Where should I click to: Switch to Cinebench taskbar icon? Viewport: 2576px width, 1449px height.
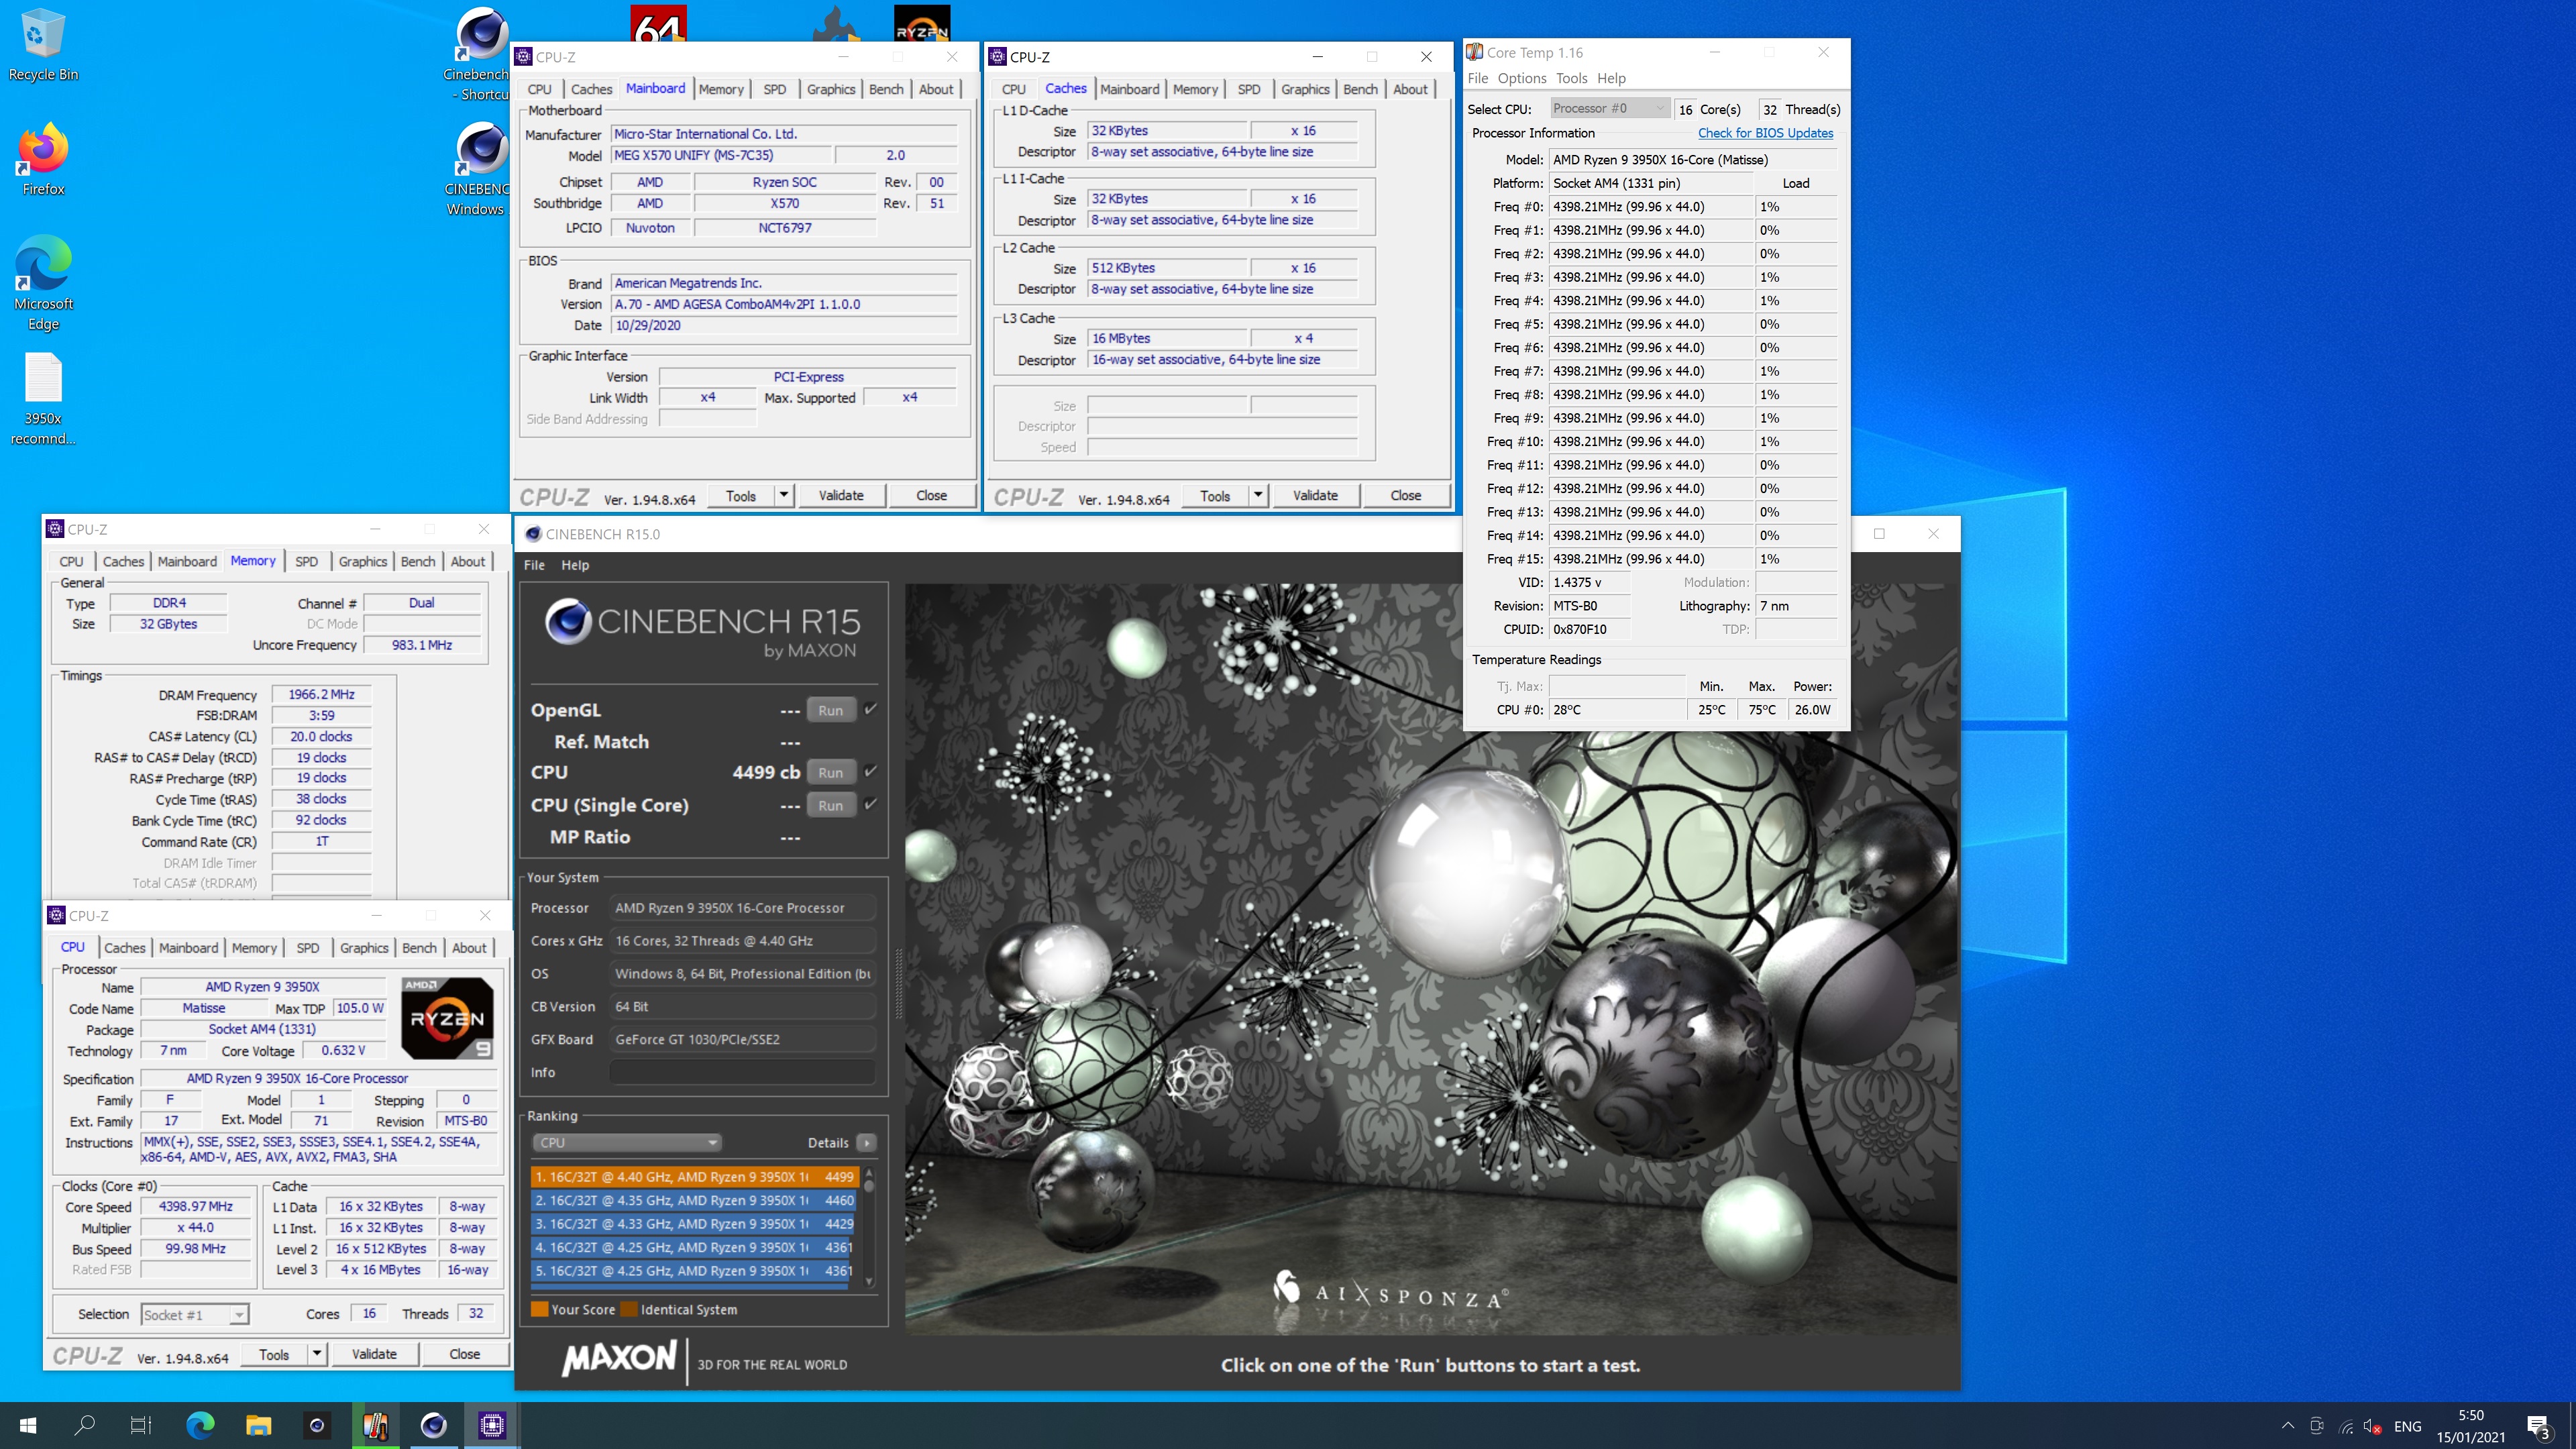[x=433, y=1425]
